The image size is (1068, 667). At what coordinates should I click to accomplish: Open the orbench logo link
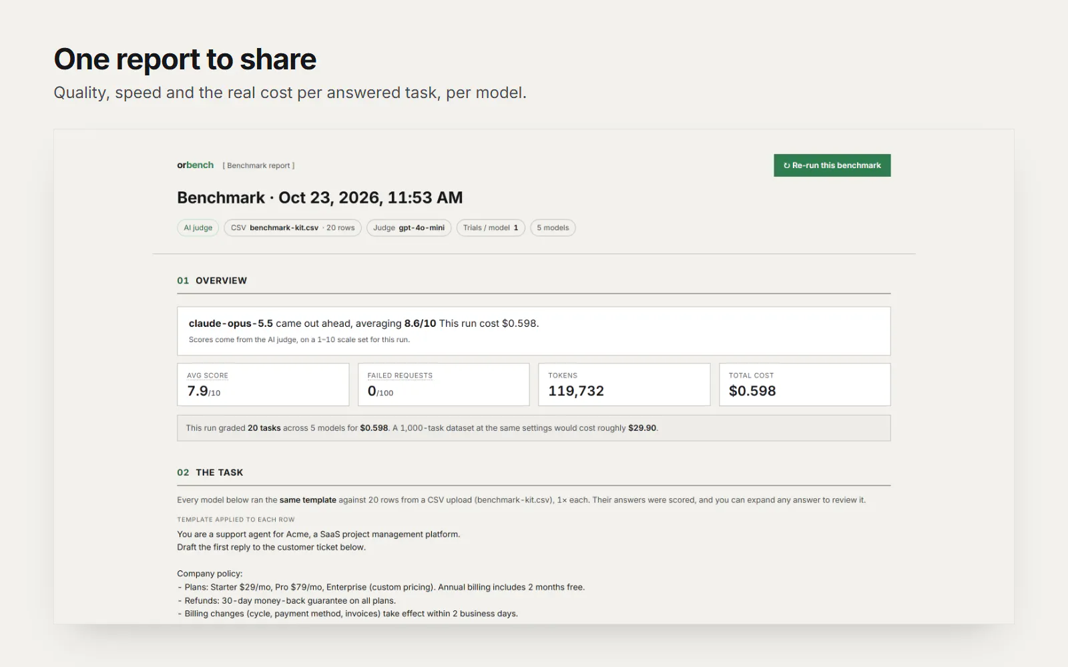tap(195, 165)
